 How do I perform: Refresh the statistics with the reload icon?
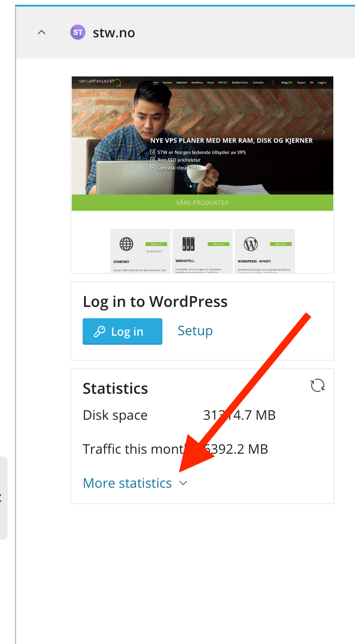(318, 385)
